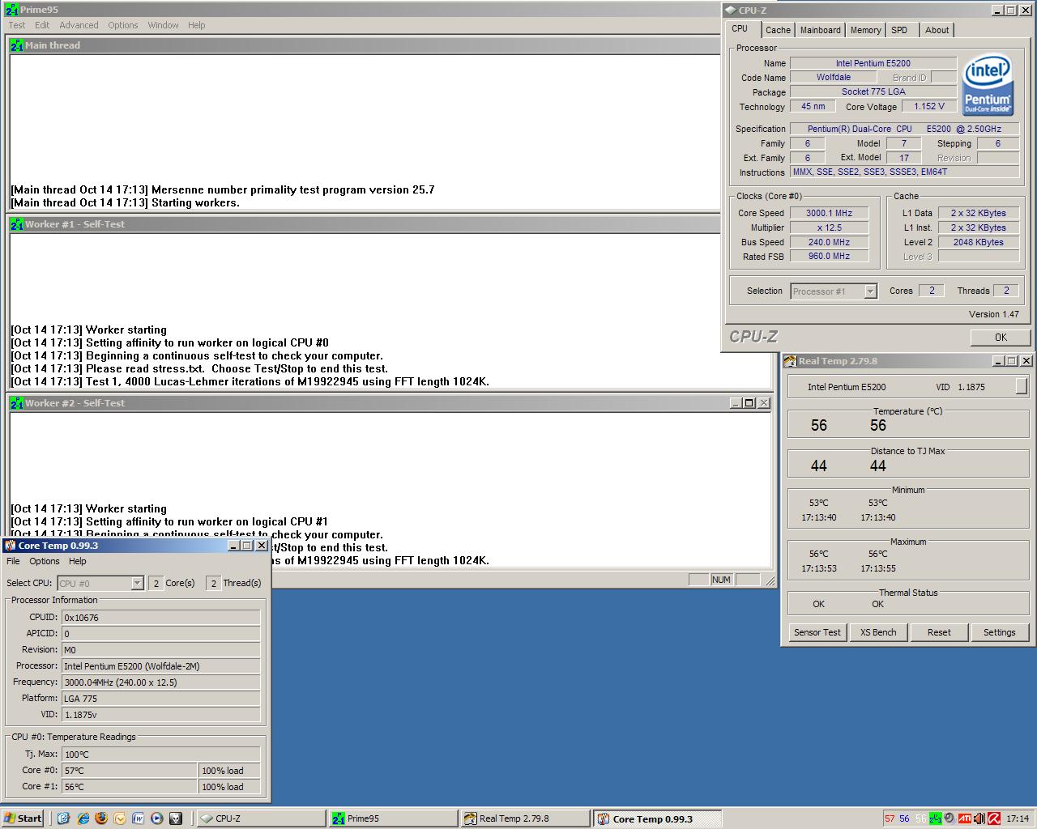Viewport: 1037px width, 829px height.
Task: Launch Firefox from quick launch
Action: tap(101, 818)
